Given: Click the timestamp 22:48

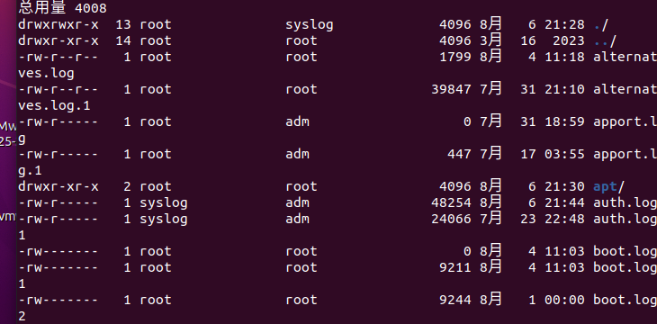Looking at the screenshot, I should [x=564, y=220].
